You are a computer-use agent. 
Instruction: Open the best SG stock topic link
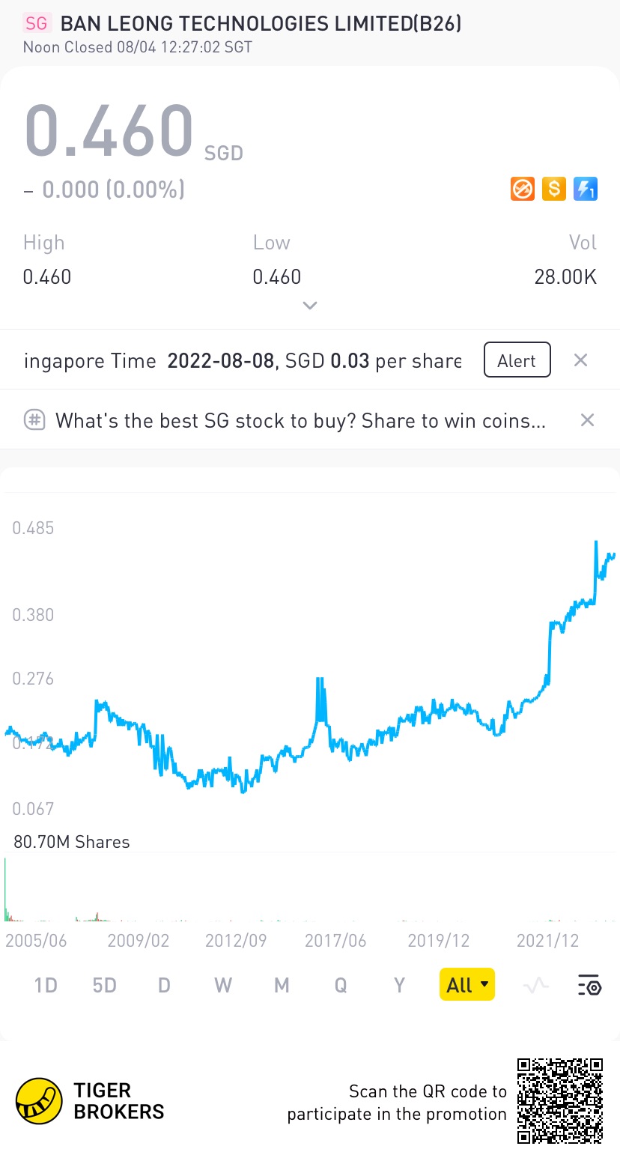click(x=300, y=420)
